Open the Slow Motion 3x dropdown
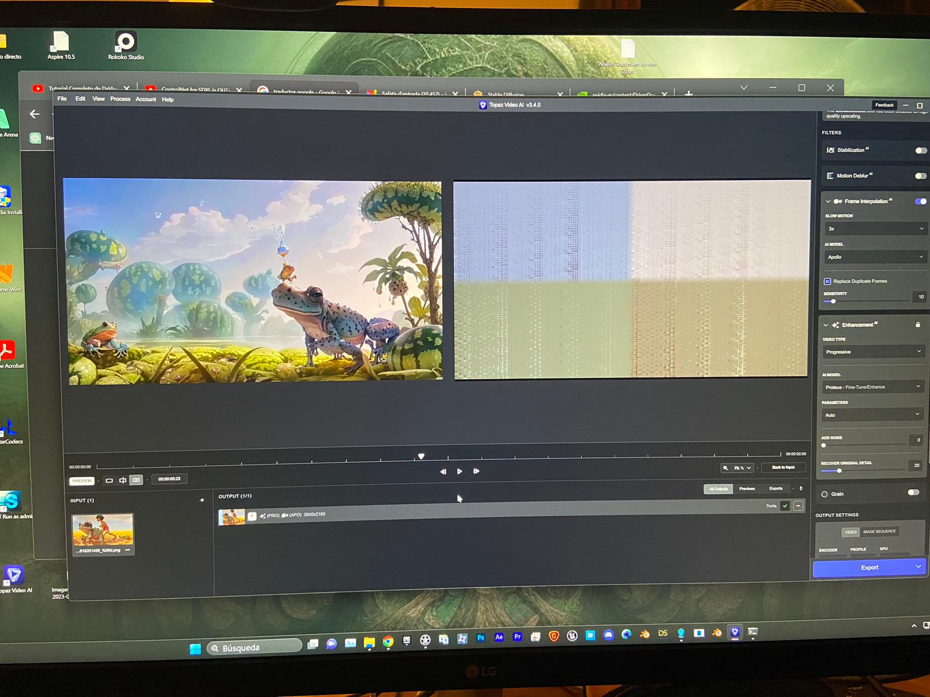This screenshot has height=697, width=930. [x=874, y=229]
